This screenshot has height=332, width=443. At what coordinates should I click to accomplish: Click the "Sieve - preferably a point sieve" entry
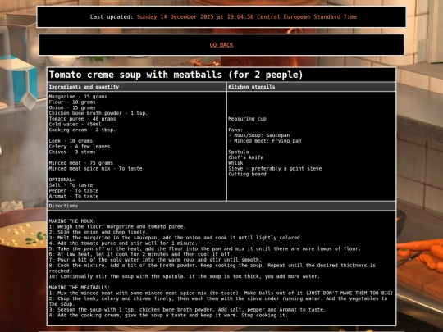(x=275, y=169)
